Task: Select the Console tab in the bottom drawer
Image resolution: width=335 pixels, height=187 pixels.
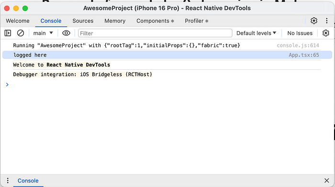Action: [28, 181]
